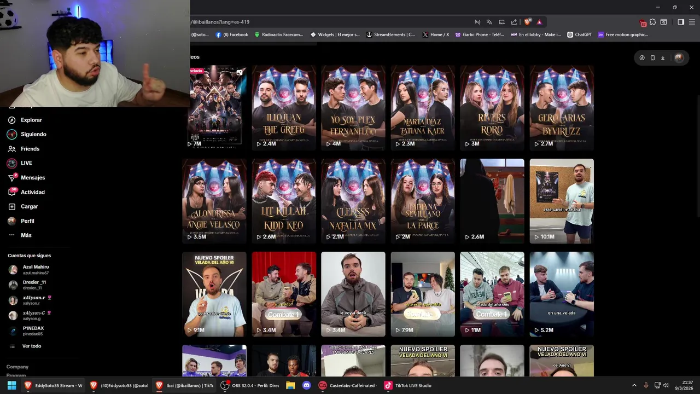The height and width of the screenshot is (394, 700).
Task: Open Radioactiv Facecam bookmark
Action: 279,34
